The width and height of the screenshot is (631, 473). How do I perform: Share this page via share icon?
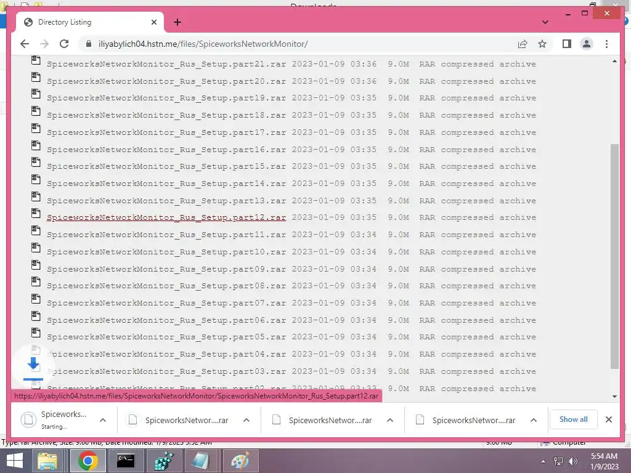click(523, 44)
